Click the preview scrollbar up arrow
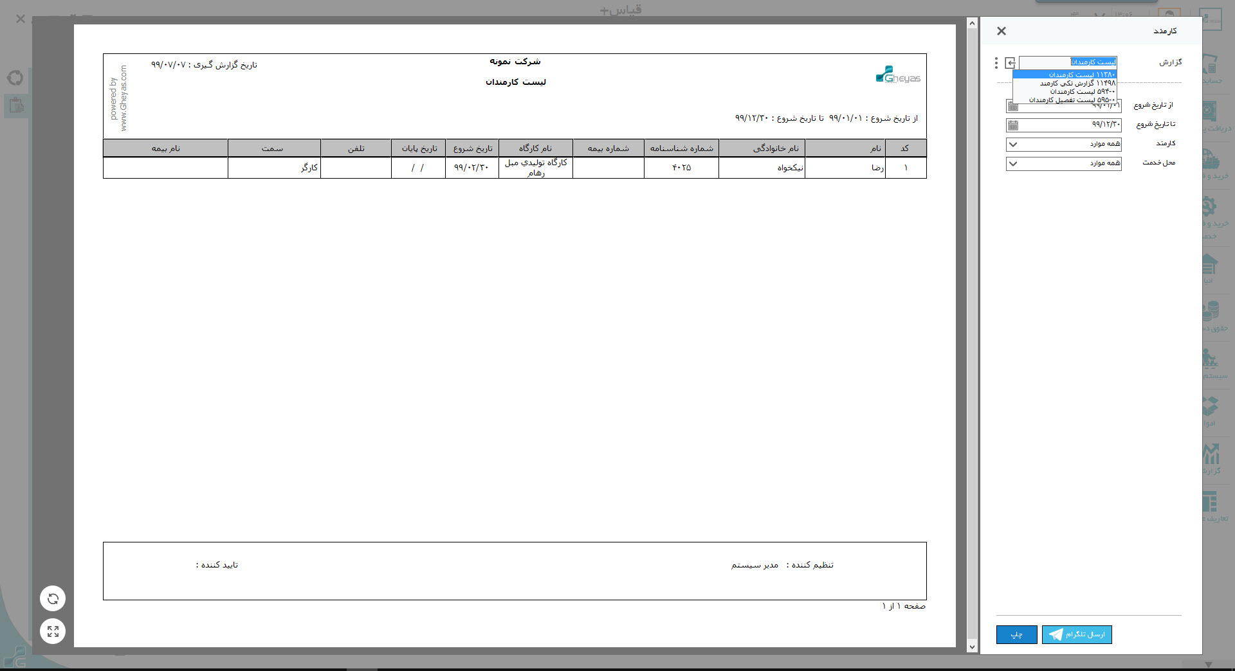This screenshot has height=671, width=1235. tap(972, 24)
